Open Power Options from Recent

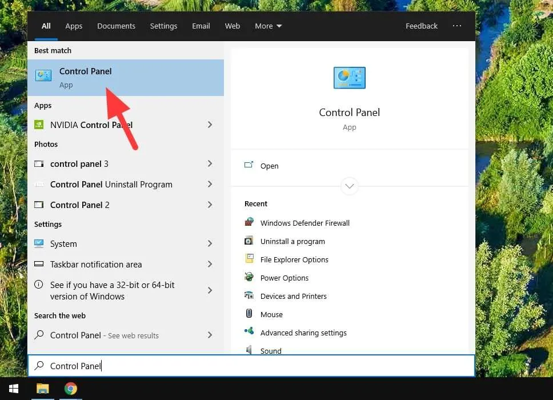(x=284, y=278)
